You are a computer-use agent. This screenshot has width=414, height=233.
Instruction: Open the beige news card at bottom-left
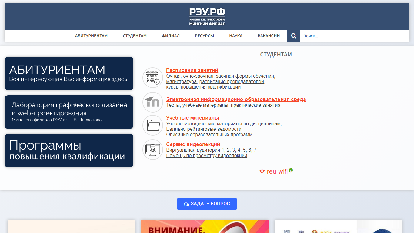(x=71, y=227)
